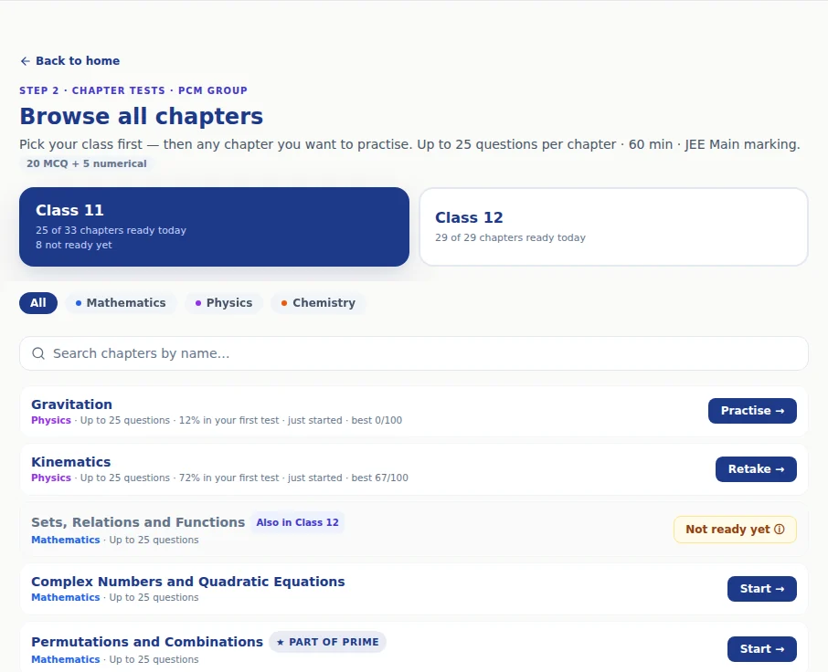Switch to the Class 12 card
Viewport: 828px width, 672px height.
(x=613, y=226)
